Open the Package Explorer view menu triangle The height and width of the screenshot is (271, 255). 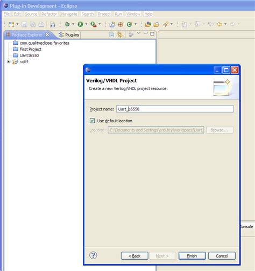pos(139,33)
